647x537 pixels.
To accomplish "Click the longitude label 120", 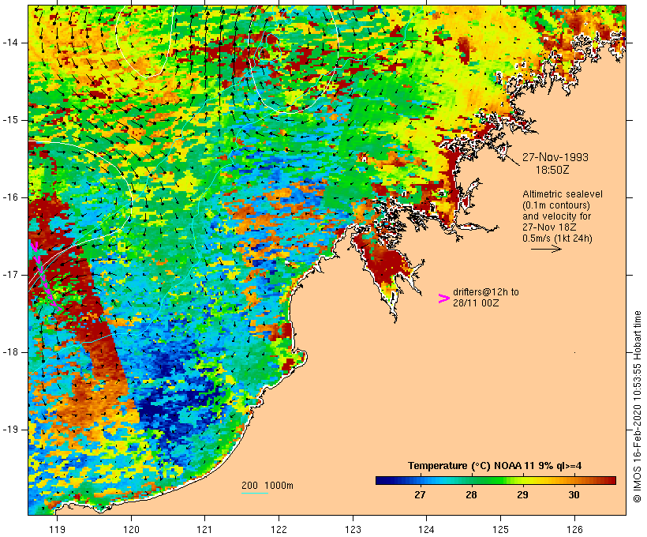I will pyautogui.click(x=131, y=529).
